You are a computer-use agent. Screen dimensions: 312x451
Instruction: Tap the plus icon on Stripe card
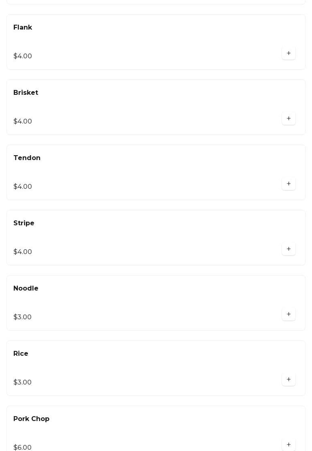point(288,249)
